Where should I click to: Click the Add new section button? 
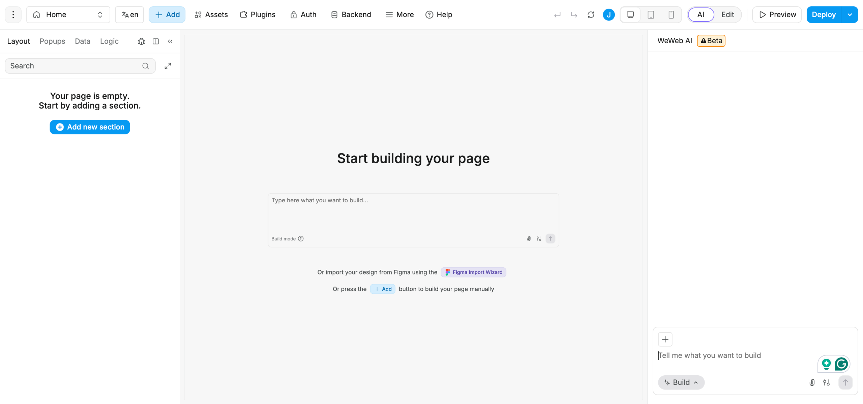pos(90,127)
